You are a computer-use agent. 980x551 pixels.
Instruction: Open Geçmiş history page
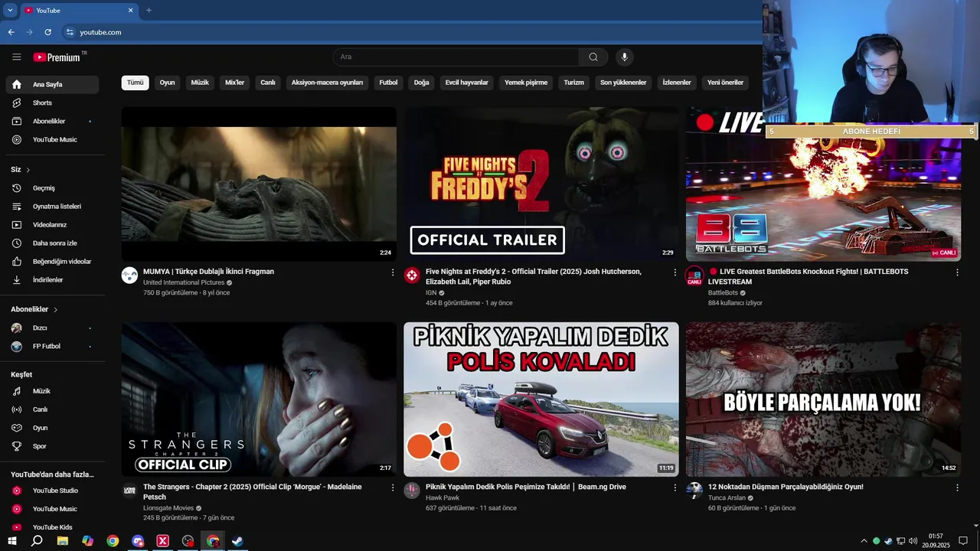point(52,187)
